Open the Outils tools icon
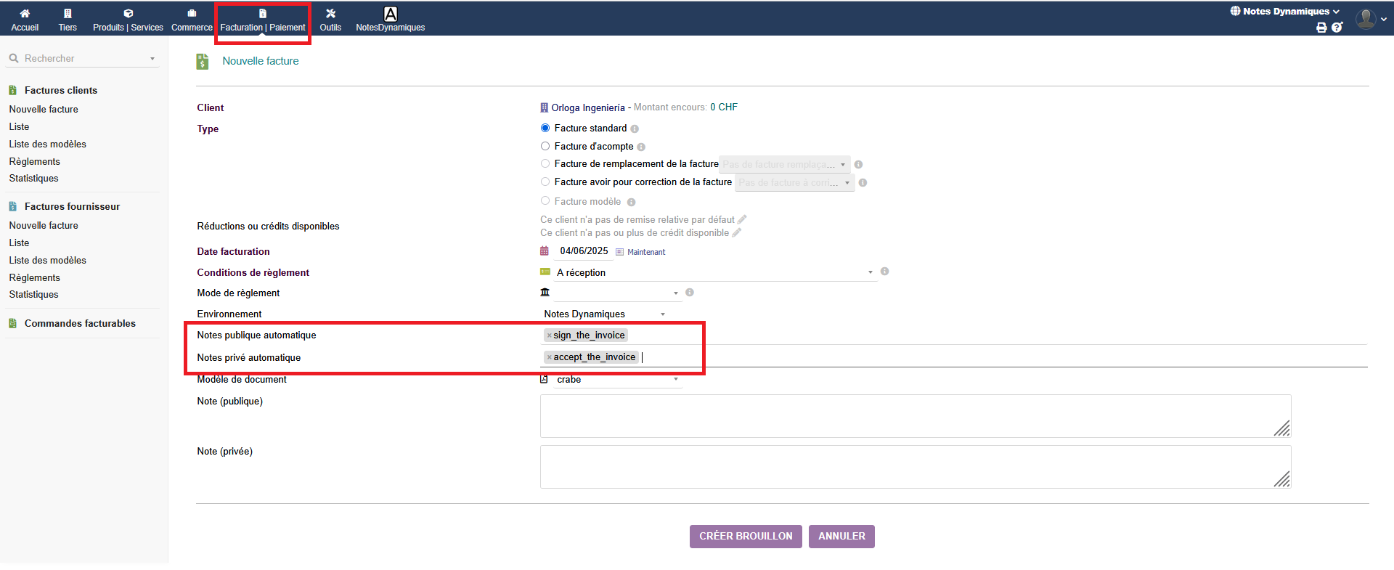 click(330, 14)
